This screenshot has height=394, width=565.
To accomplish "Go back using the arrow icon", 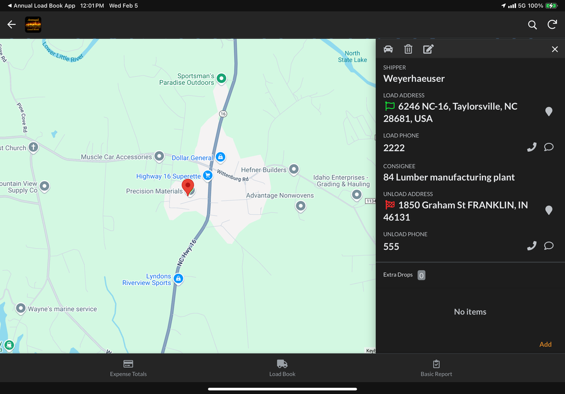I will tap(11, 24).
